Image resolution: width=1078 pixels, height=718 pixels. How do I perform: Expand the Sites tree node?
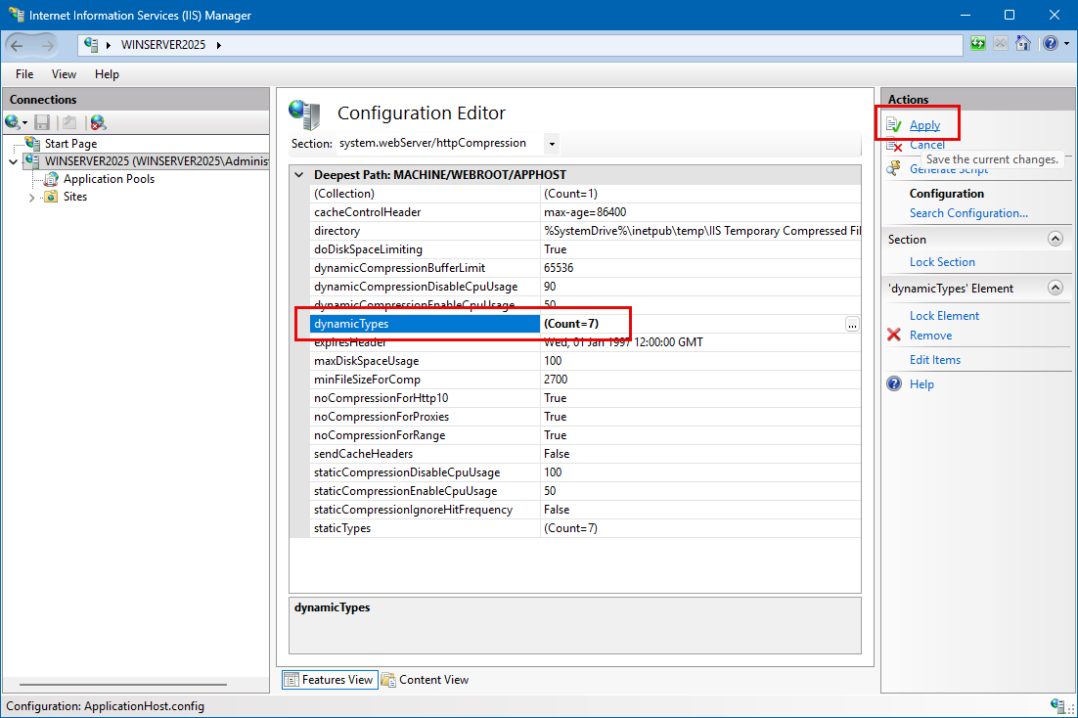[x=31, y=197]
